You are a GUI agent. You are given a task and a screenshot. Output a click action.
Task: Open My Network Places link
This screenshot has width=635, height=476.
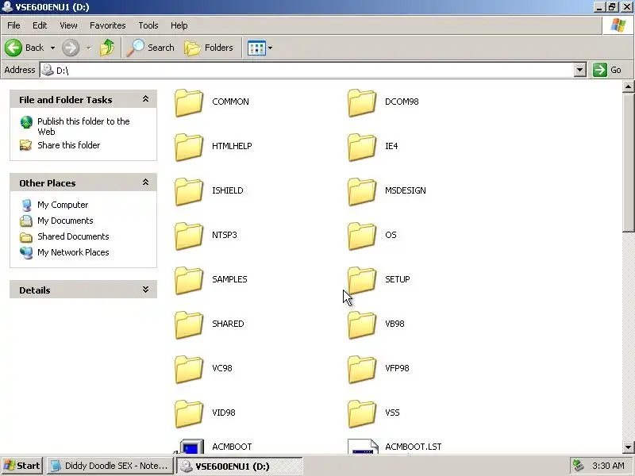(x=73, y=252)
